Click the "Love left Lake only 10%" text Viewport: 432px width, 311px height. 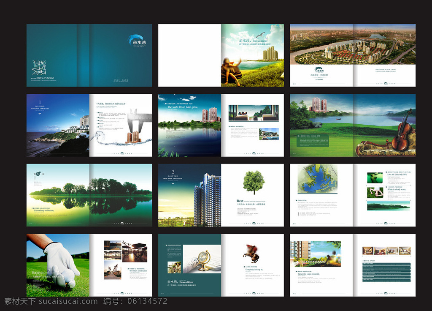[x=397, y=175]
